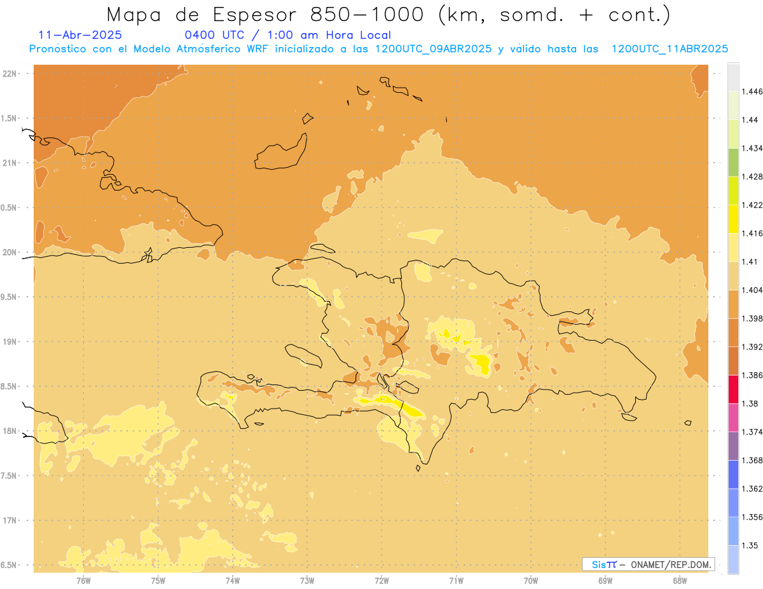The image size is (763, 589).
Task: Click the legend value "1.35"
Action: [749, 546]
